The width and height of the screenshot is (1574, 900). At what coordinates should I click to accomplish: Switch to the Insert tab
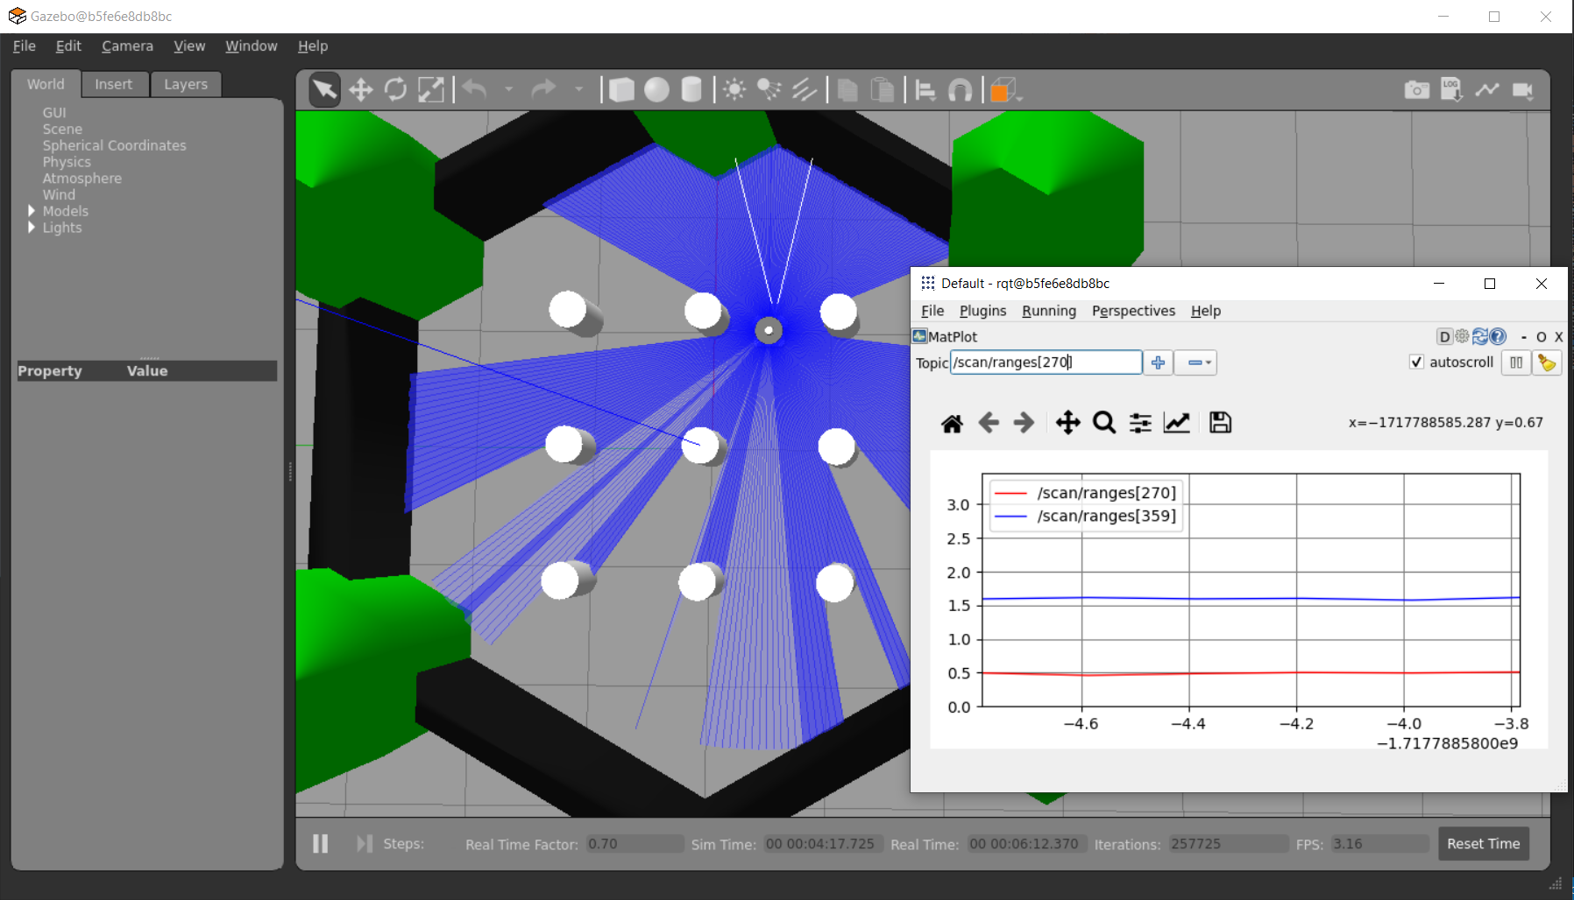(x=114, y=84)
